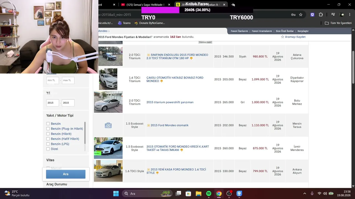Click the volume speaker tray icon
The height and width of the screenshot is (199, 355).
click(325, 193)
